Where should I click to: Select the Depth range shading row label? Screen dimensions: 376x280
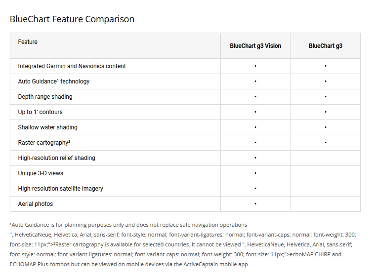[45, 97]
